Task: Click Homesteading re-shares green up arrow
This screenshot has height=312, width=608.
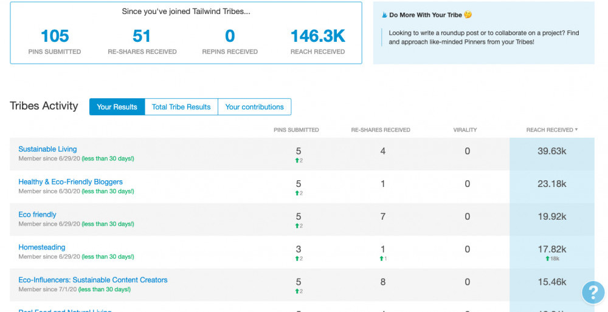Action: click(382, 259)
